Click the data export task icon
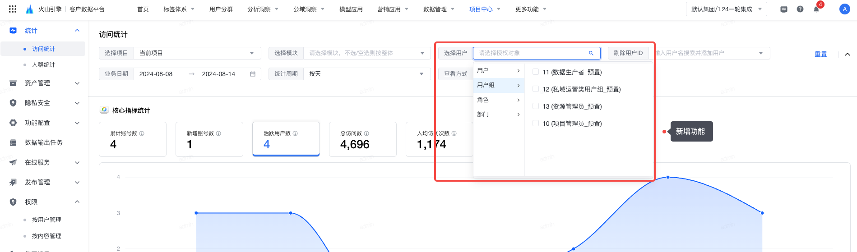 point(13,142)
